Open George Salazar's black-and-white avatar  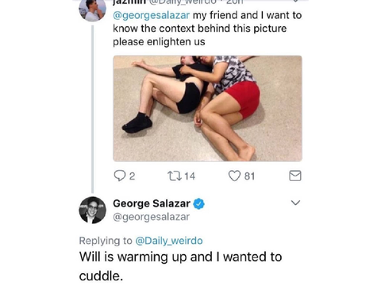pos(92,210)
